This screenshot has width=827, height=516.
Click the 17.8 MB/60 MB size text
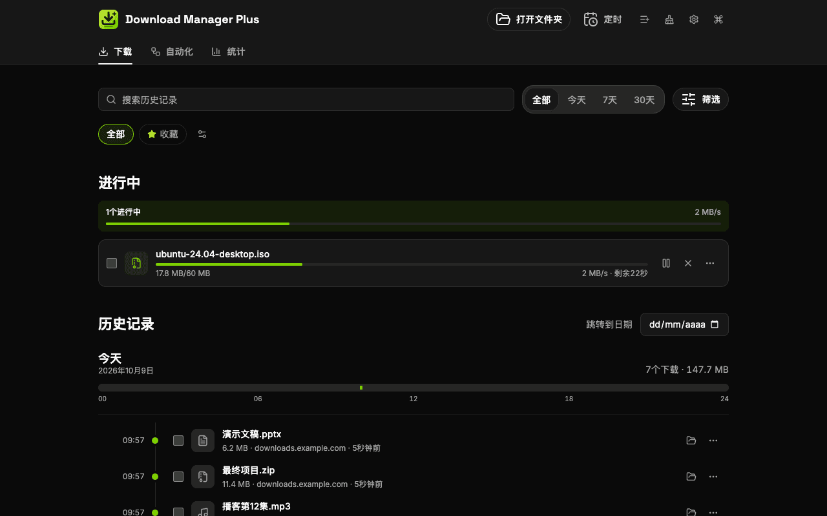coord(183,273)
